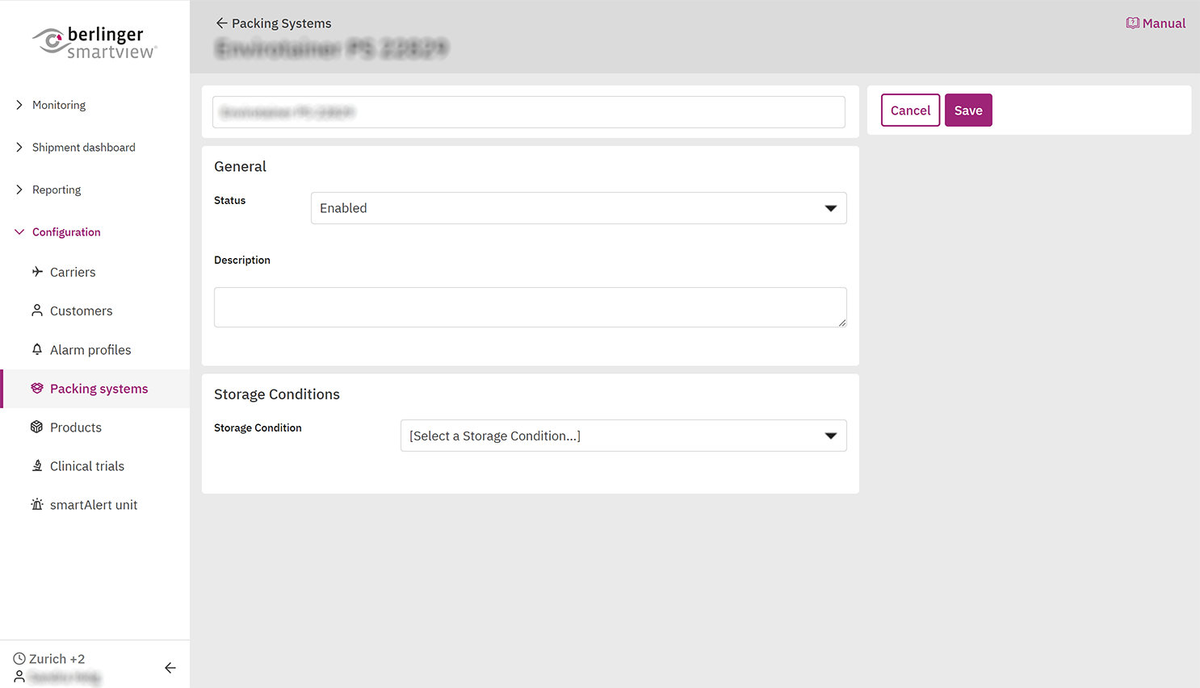Open the Alarm profiles page
Screen dimensions: 1200x688
click(x=90, y=350)
